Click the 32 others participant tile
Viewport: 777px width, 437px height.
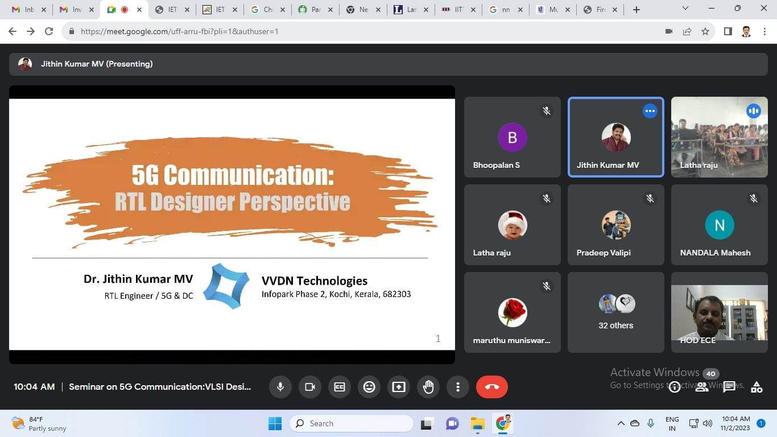click(615, 312)
